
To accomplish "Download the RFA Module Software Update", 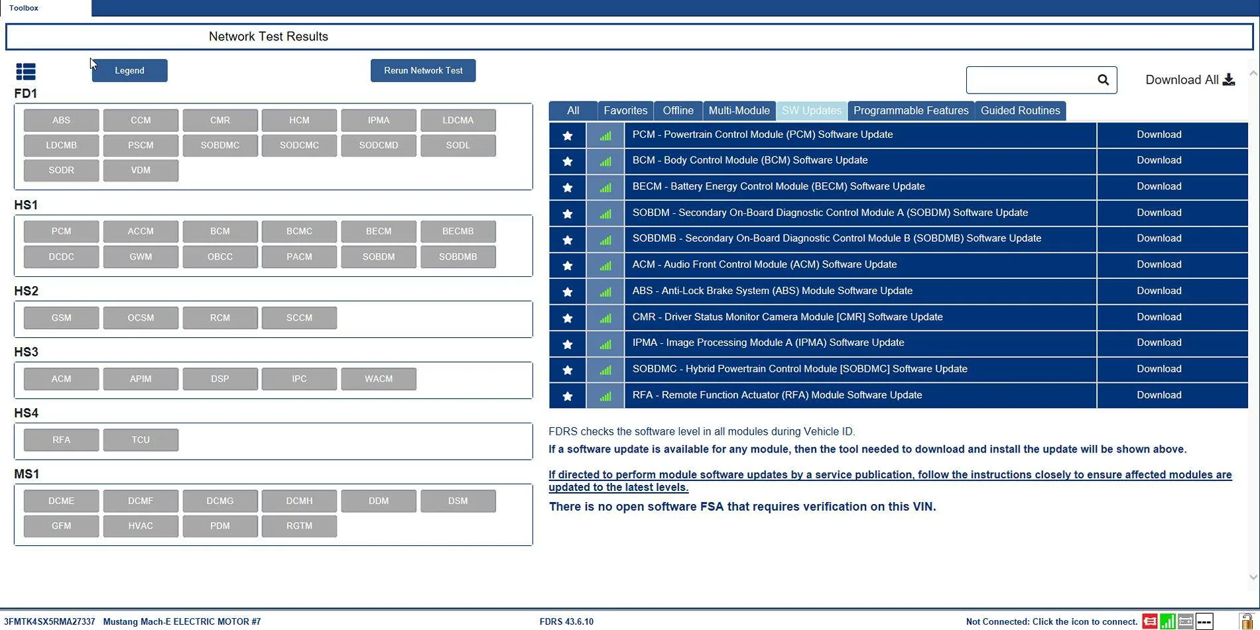I will [1159, 395].
